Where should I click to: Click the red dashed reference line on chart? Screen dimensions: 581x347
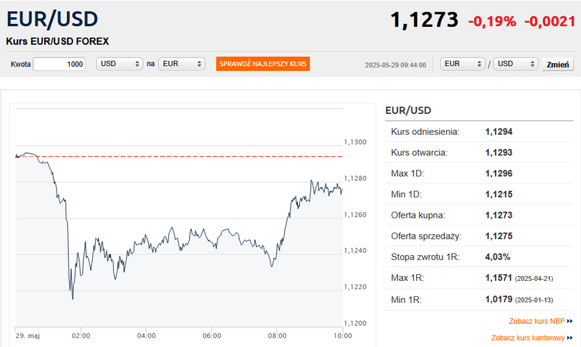click(184, 156)
